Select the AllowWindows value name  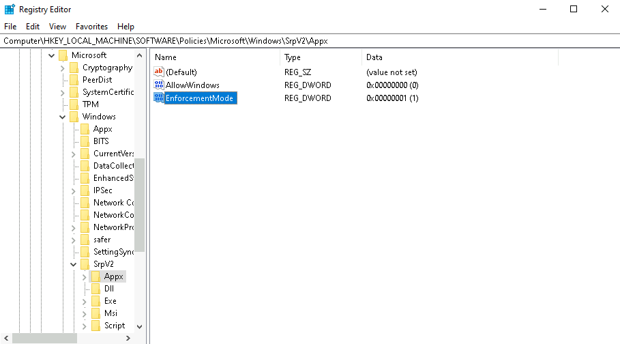pos(192,85)
